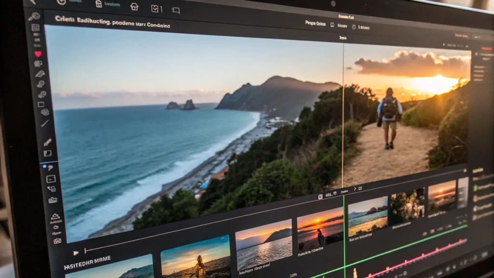Viewport: 494px width, 278px height.
Task: Go to the Home icon in top bar
Action: click(134, 7)
